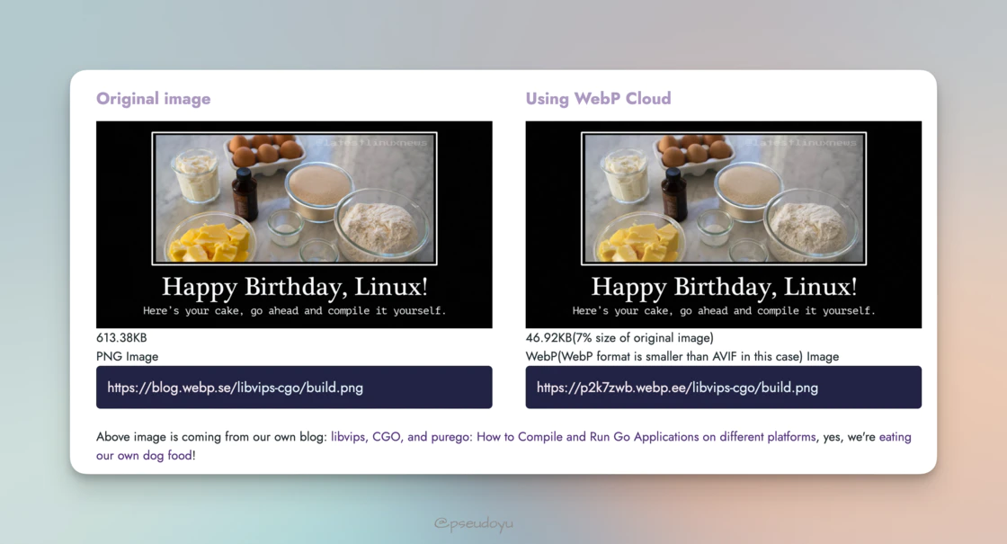Open the libvips, CGO, and purego blog link
The width and height of the screenshot is (1007, 544).
tap(573, 437)
